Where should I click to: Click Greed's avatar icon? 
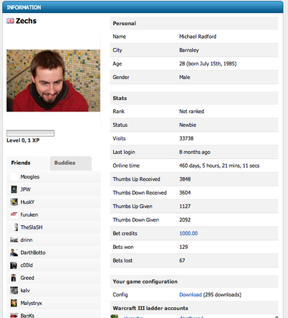click(14, 278)
